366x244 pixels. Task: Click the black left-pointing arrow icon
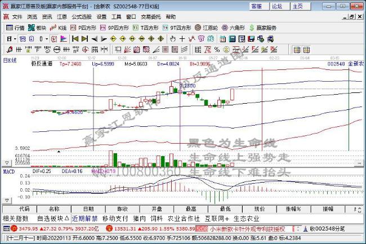coord(94,39)
